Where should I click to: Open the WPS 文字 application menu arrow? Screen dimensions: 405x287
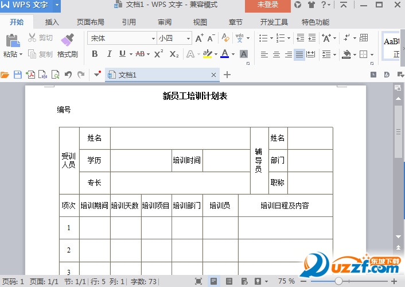point(57,5)
